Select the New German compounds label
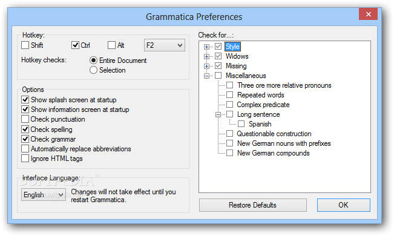Viewport: 394px width, 236px height. [x=274, y=153]
